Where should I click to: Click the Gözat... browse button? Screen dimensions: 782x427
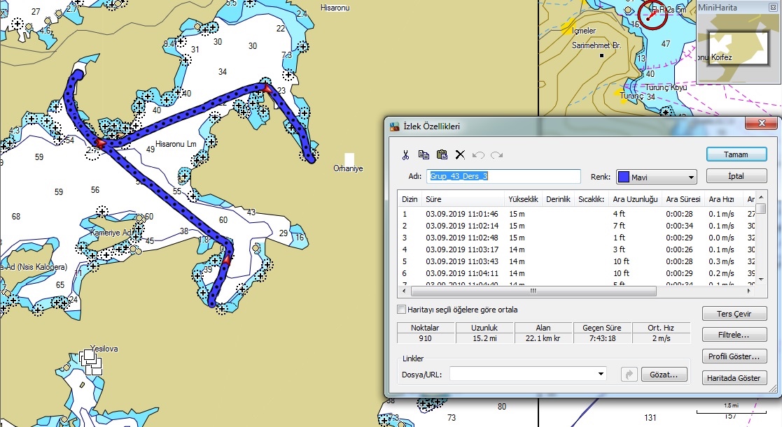click(x=664, y=375)
